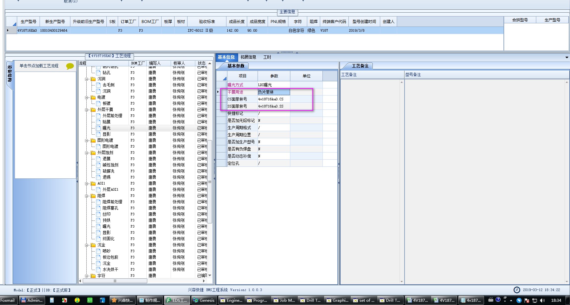Select the 阻焊塞孔 tree node

[110, 208]
